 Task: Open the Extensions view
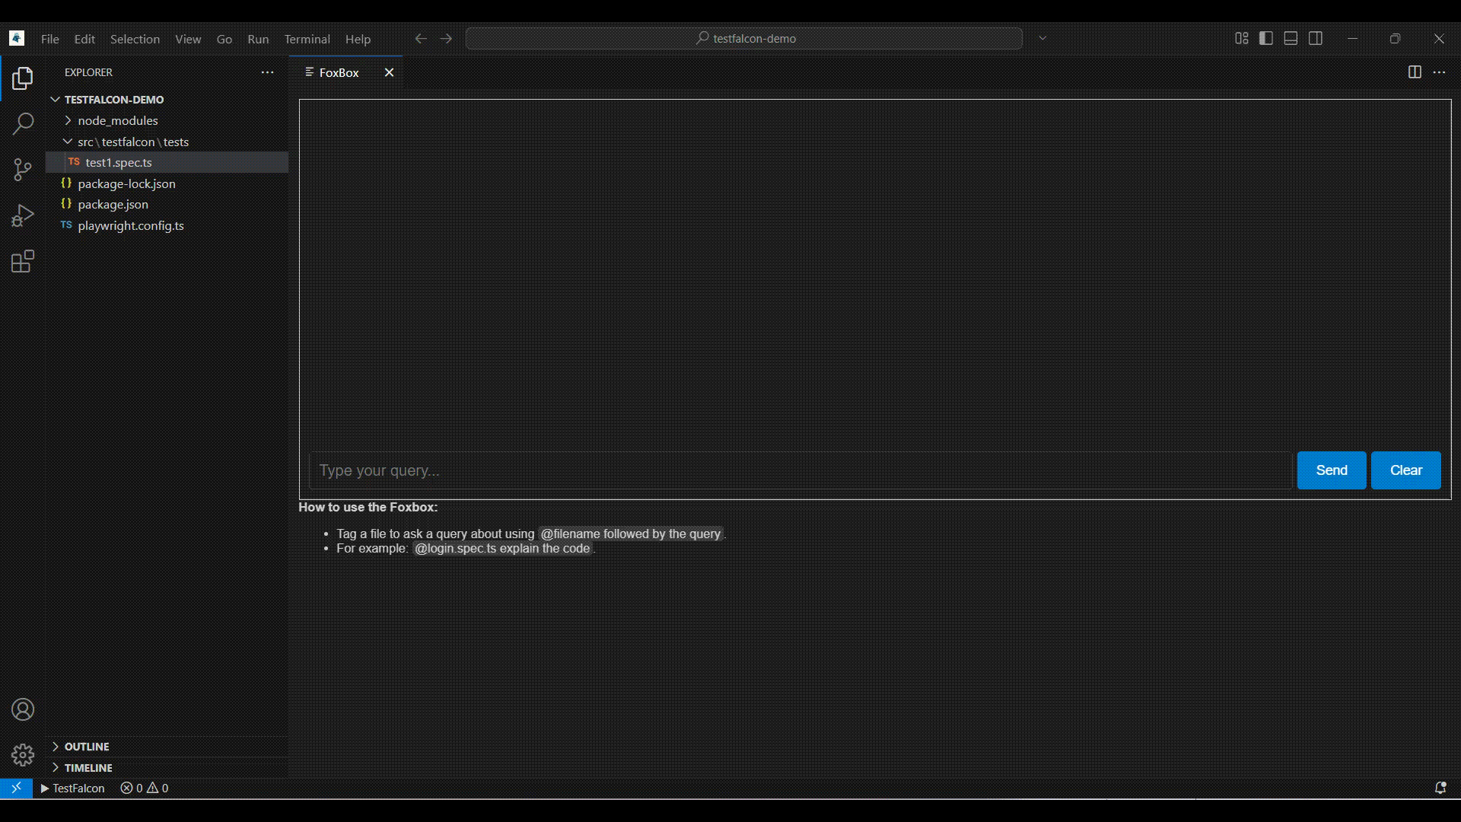point(23,262)
